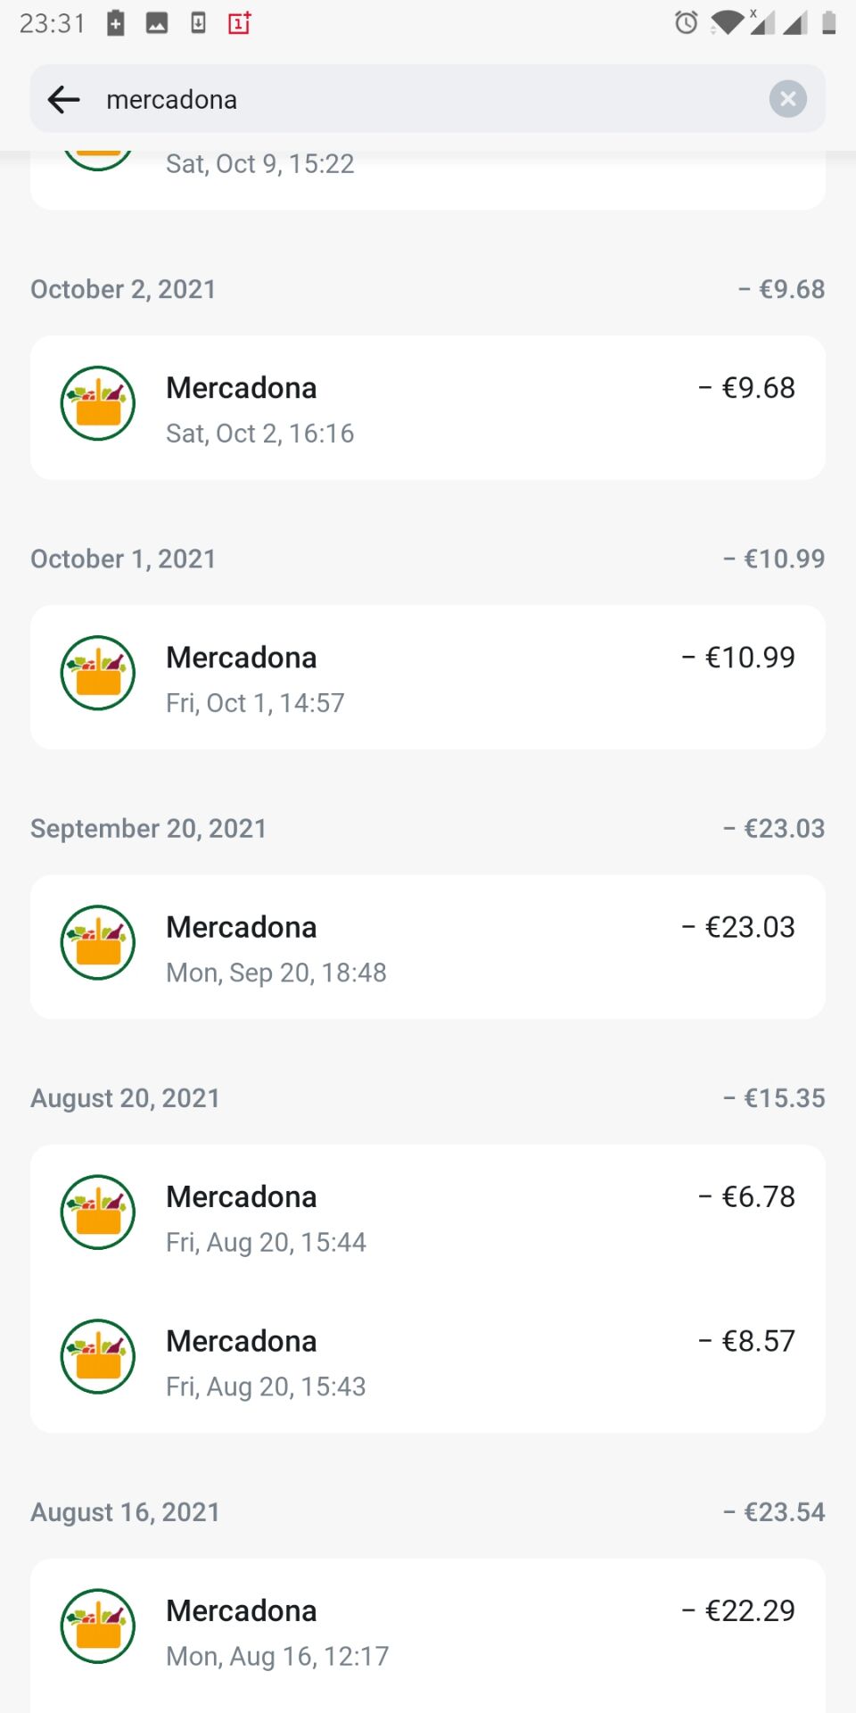Tap the back arrow in search bar
The width and height of the screenshot is (856, 1713).
tap(63, 99)
